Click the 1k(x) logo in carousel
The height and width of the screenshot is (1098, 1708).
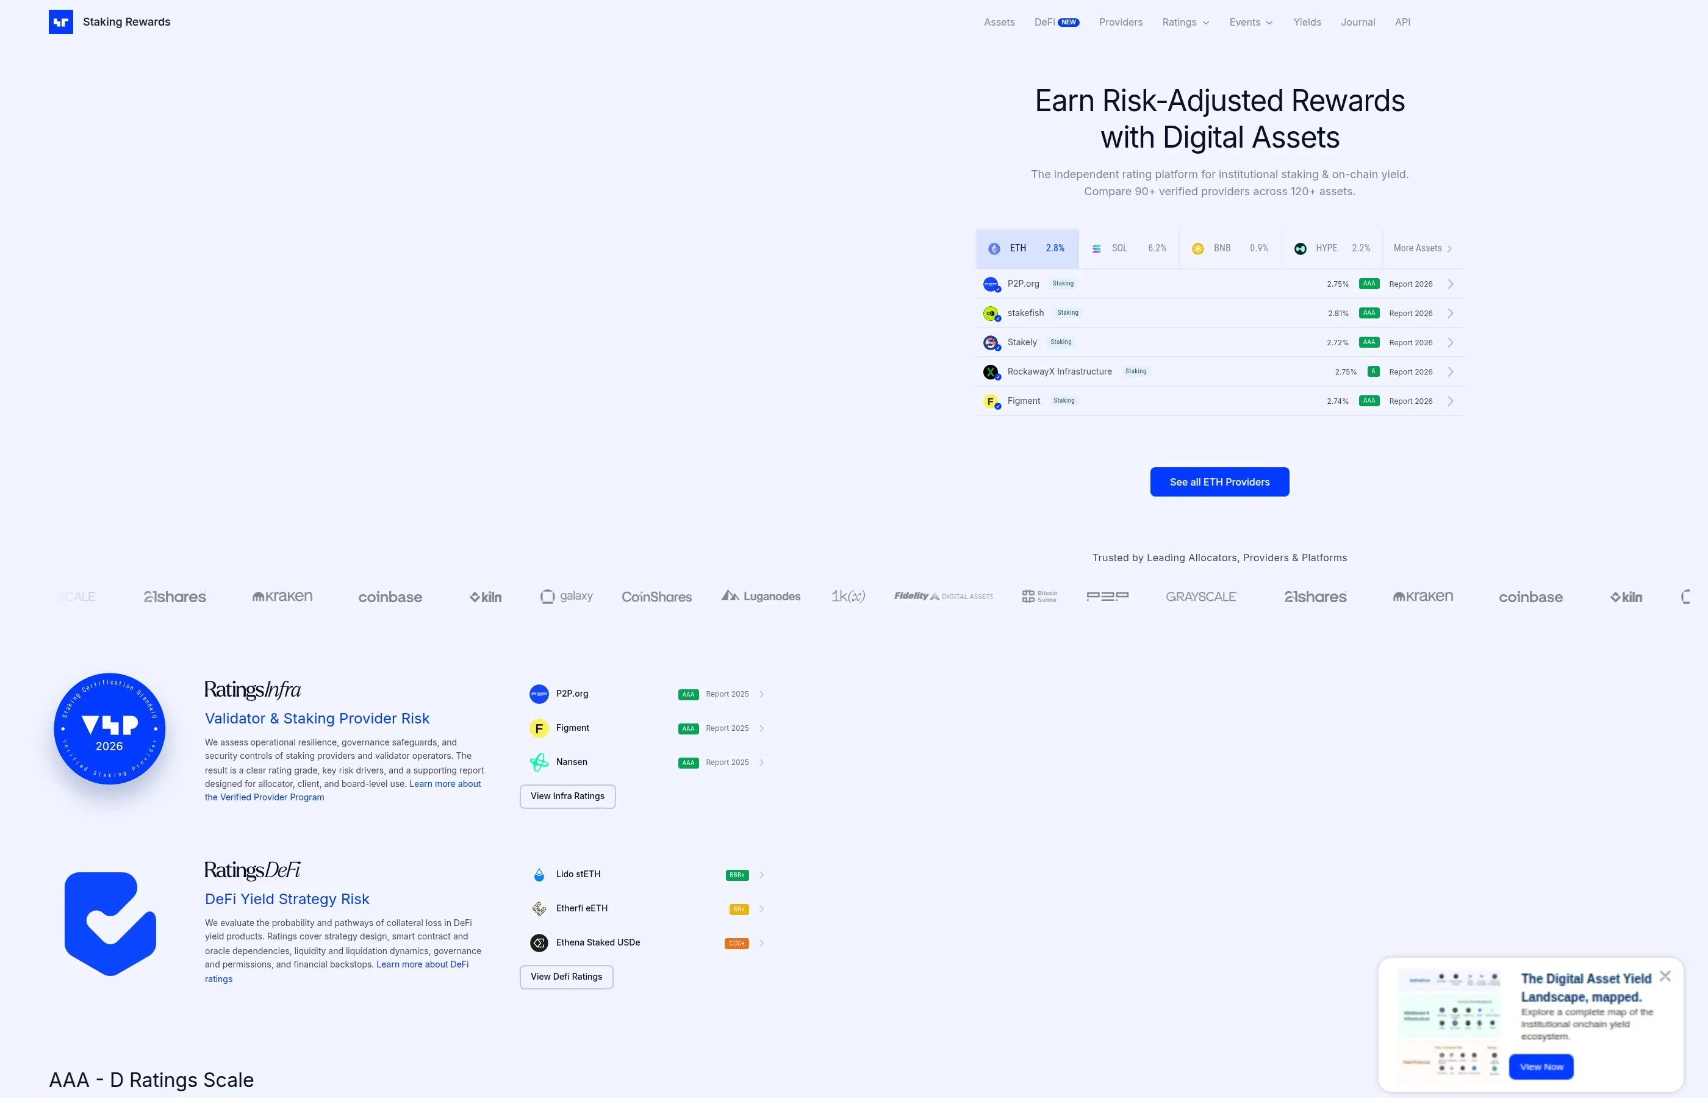coord(847,597)
